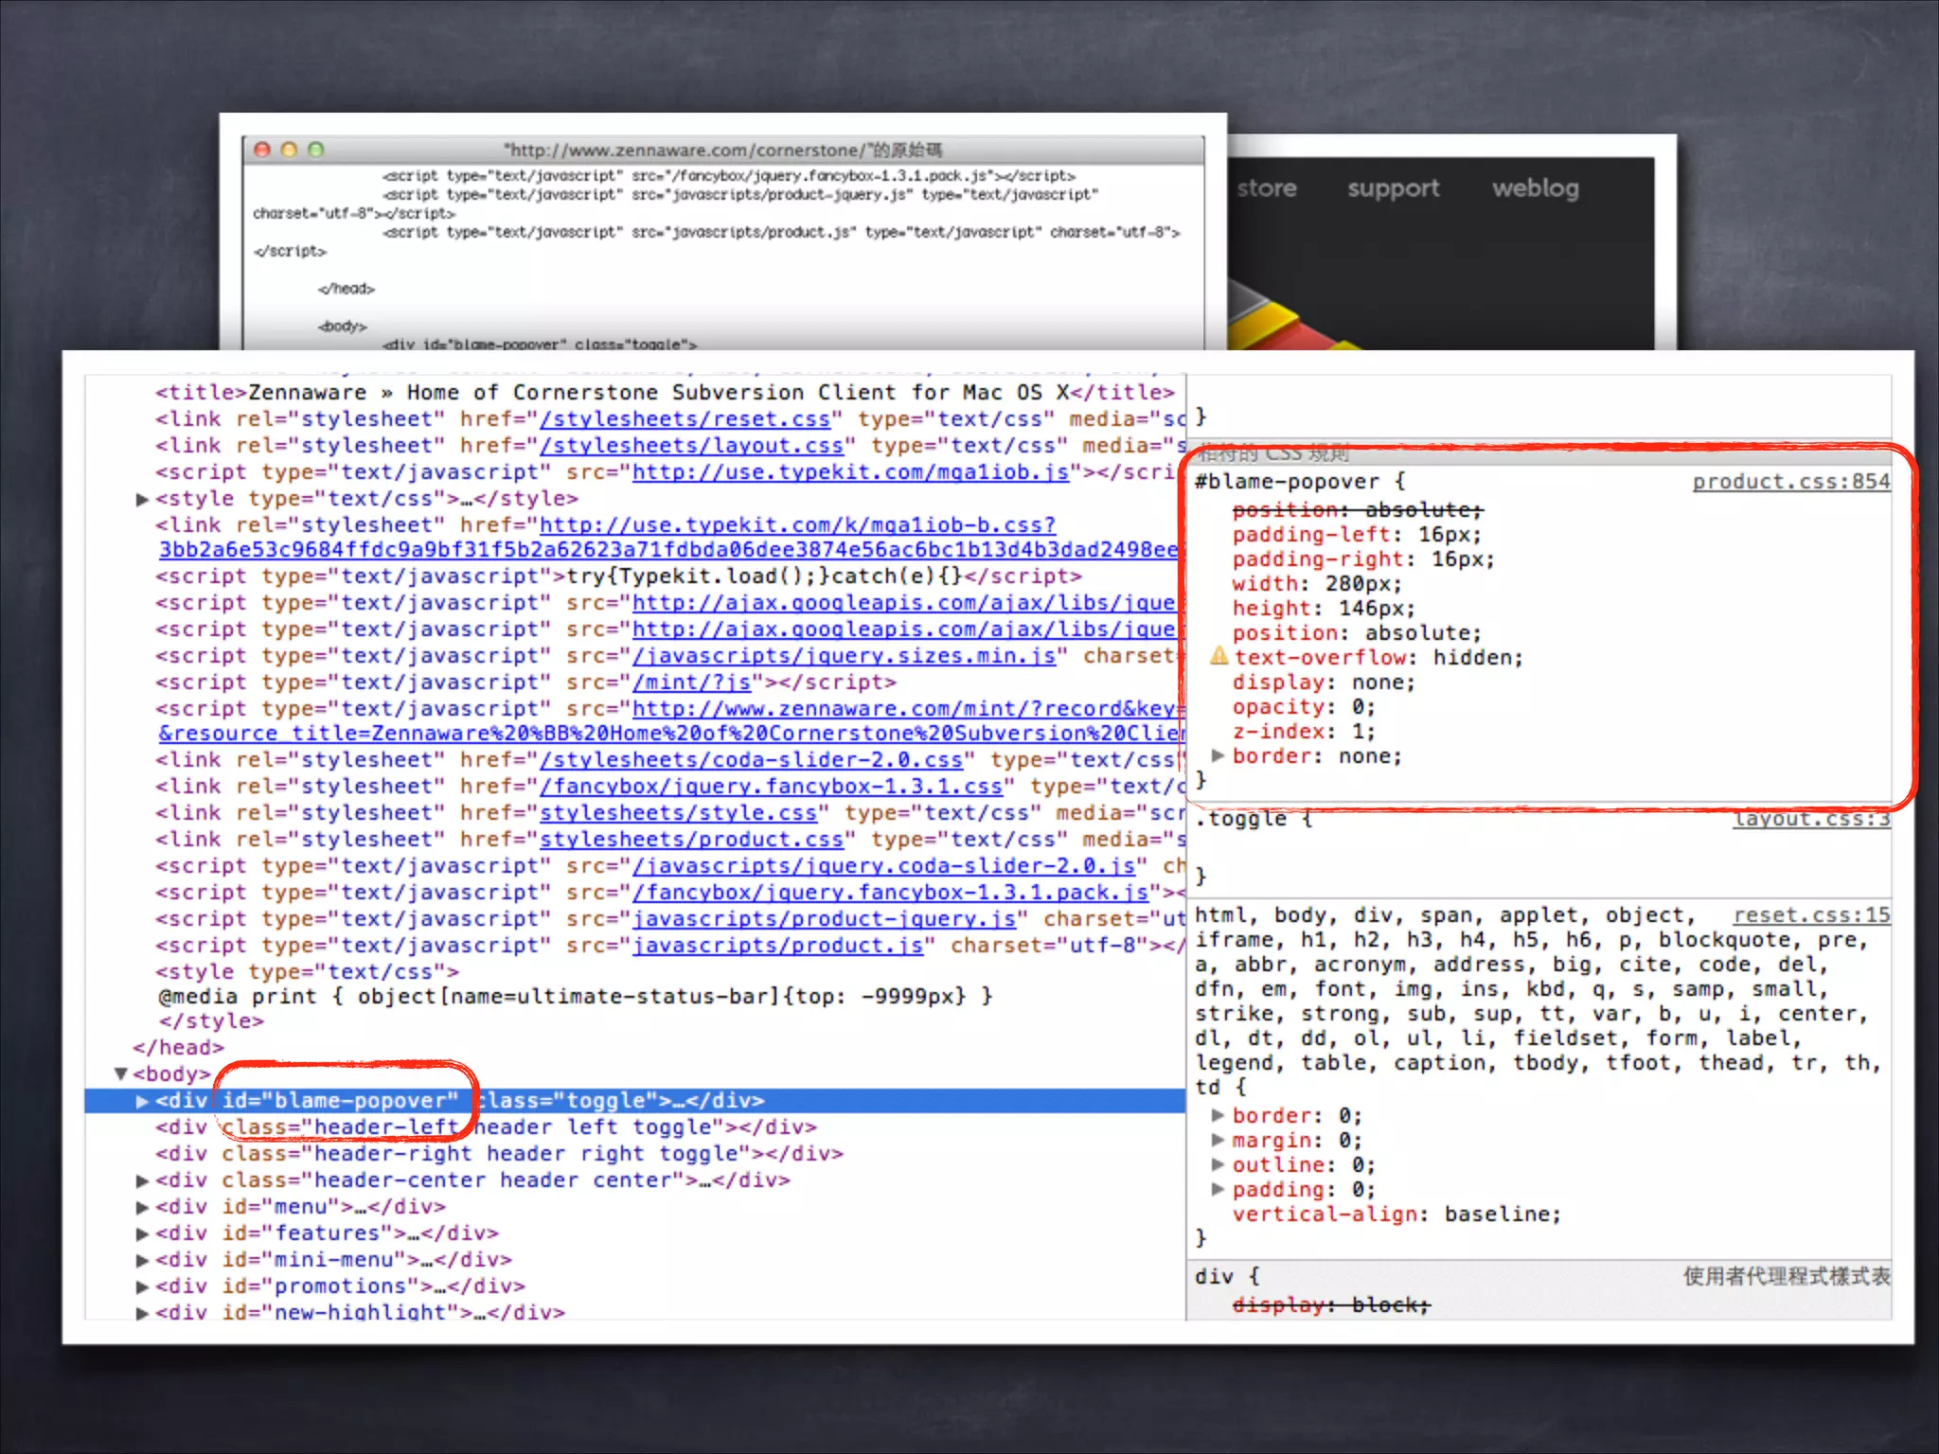Click the yellow minimize window button
The height and width of the screenshot is (1454, 1939).
coord(289,150)
